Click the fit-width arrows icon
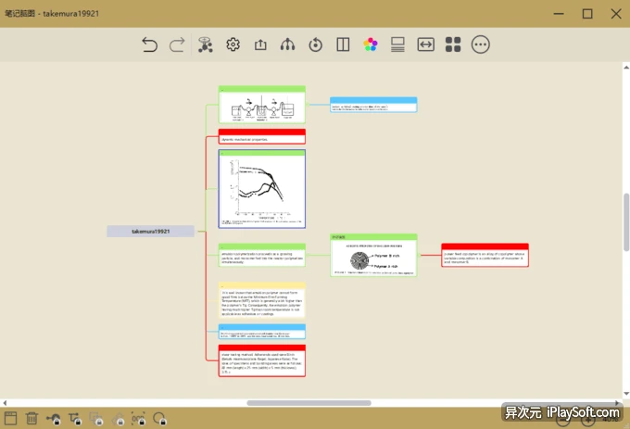The image size is (630, 429). [425, 44]
